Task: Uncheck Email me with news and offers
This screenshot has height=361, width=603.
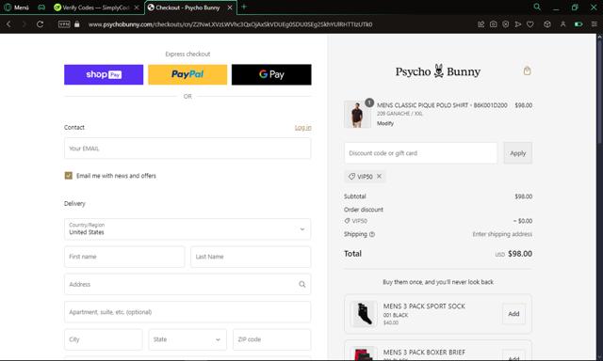Action: coord(69,176)
